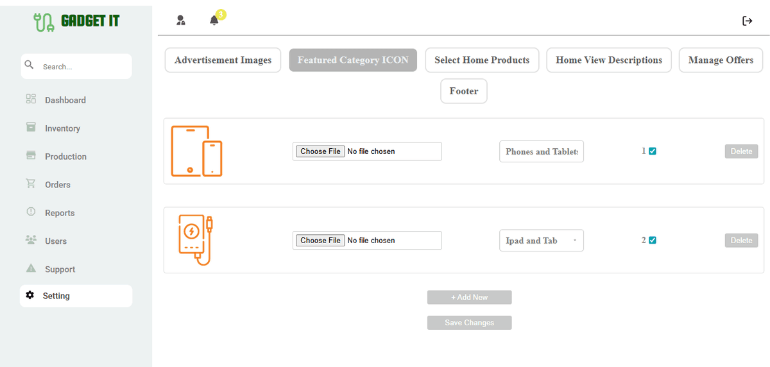Click the user profile icon in header

(181, 21)
